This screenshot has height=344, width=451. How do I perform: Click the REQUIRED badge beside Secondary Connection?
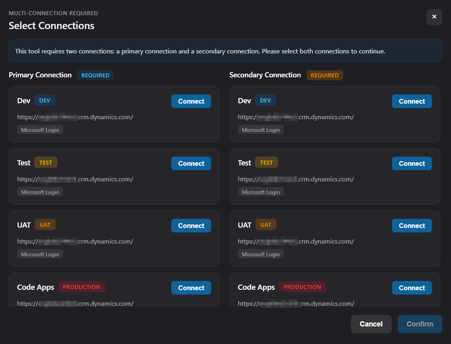tap(324, 75)
